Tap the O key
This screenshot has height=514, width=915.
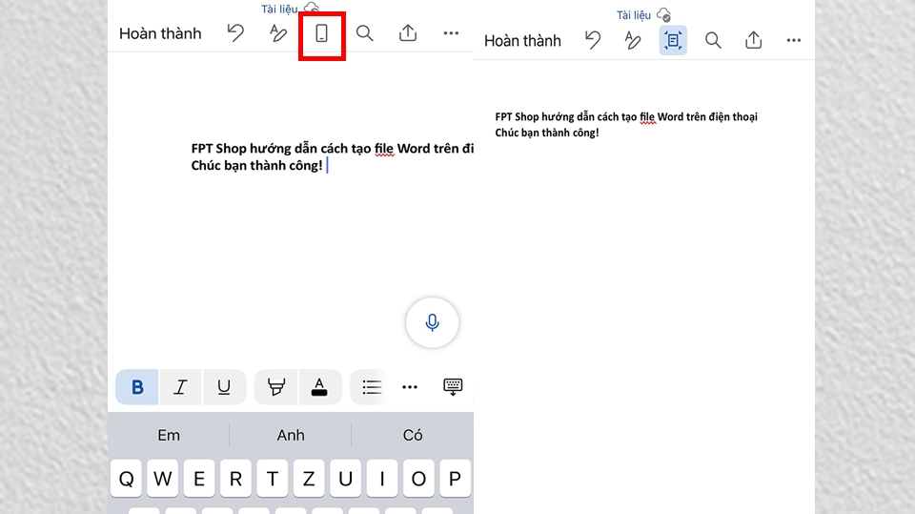coord(418,479)
